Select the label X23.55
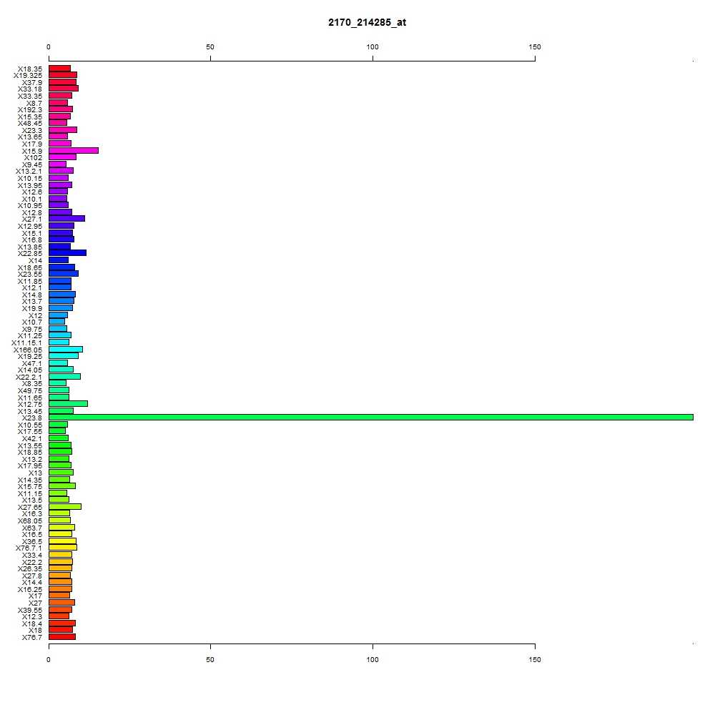Screen dimensions: 715x715 click(x=30, y=274)
